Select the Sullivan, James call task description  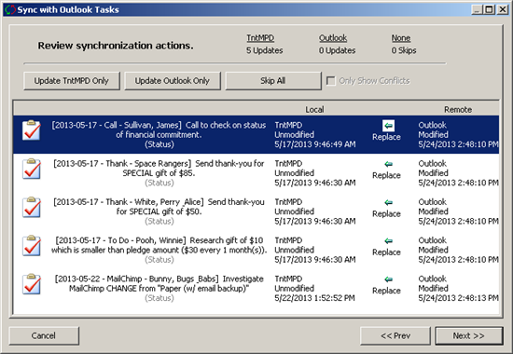159,129
